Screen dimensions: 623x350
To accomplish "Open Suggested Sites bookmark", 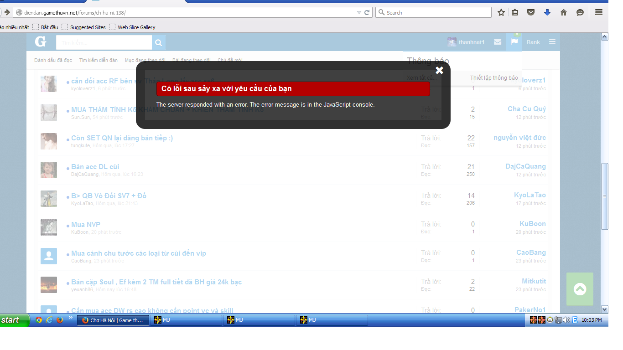I will (x=84, y=27).
